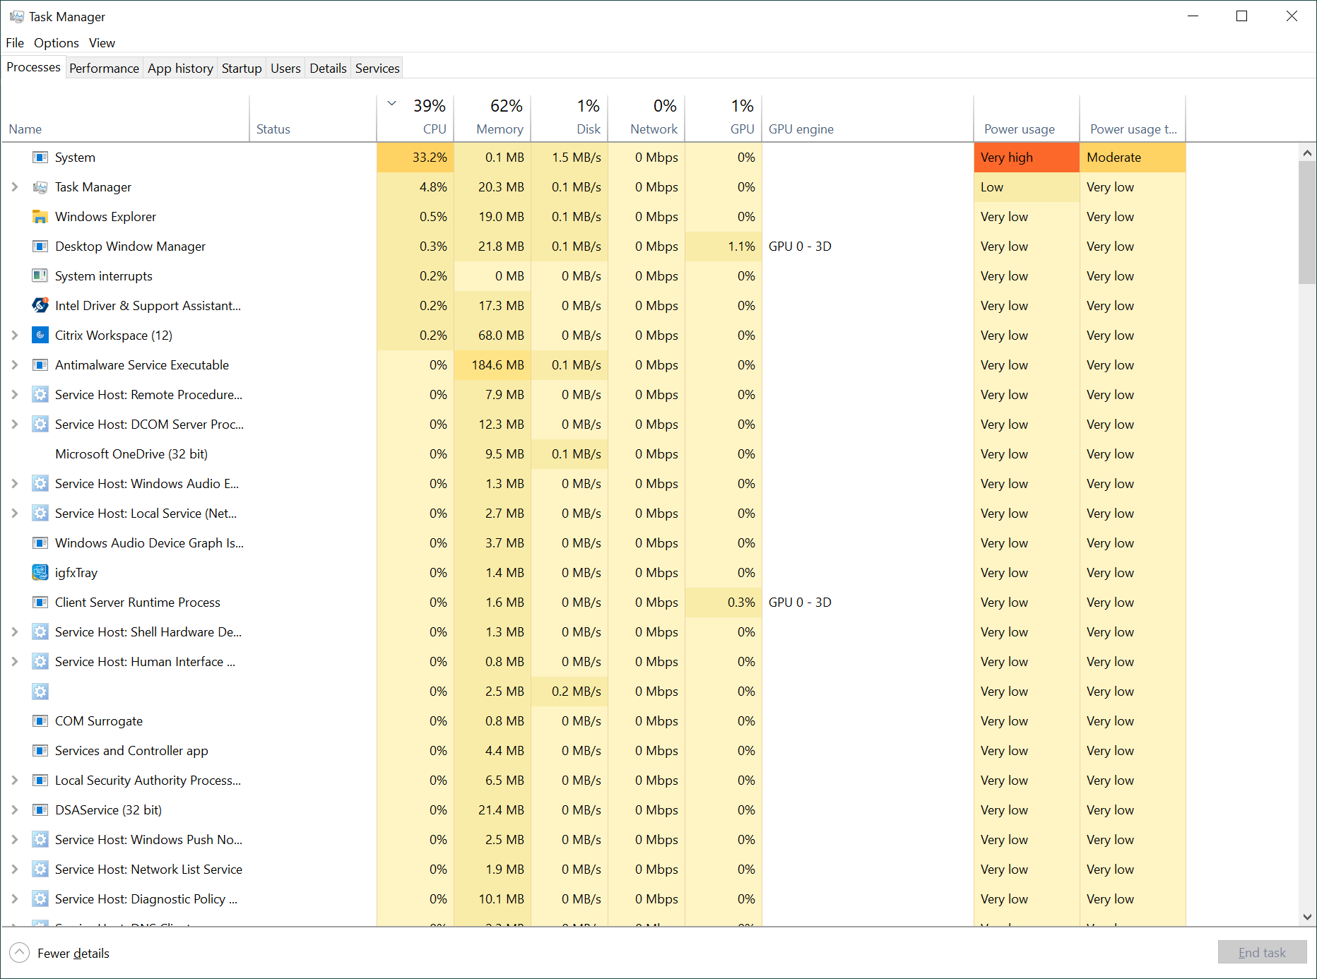1317x979 pixels.
Task: Click the Very high power usage cell
Action: point(1027,158)
